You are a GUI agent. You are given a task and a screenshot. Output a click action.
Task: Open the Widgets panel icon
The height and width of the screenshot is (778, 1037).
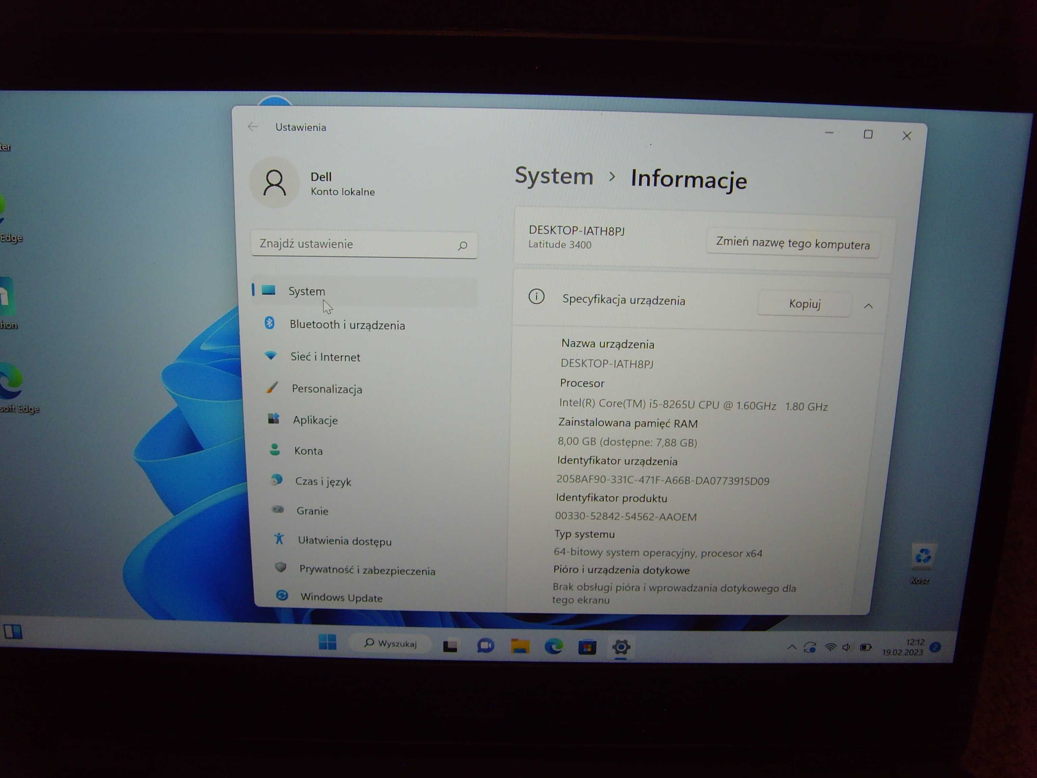(x=13, y=632)
